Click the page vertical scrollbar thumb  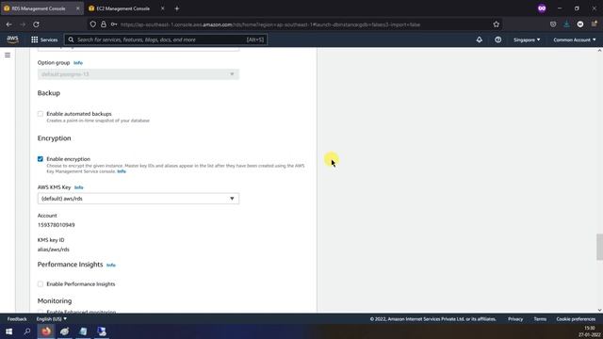click(599, 247)
